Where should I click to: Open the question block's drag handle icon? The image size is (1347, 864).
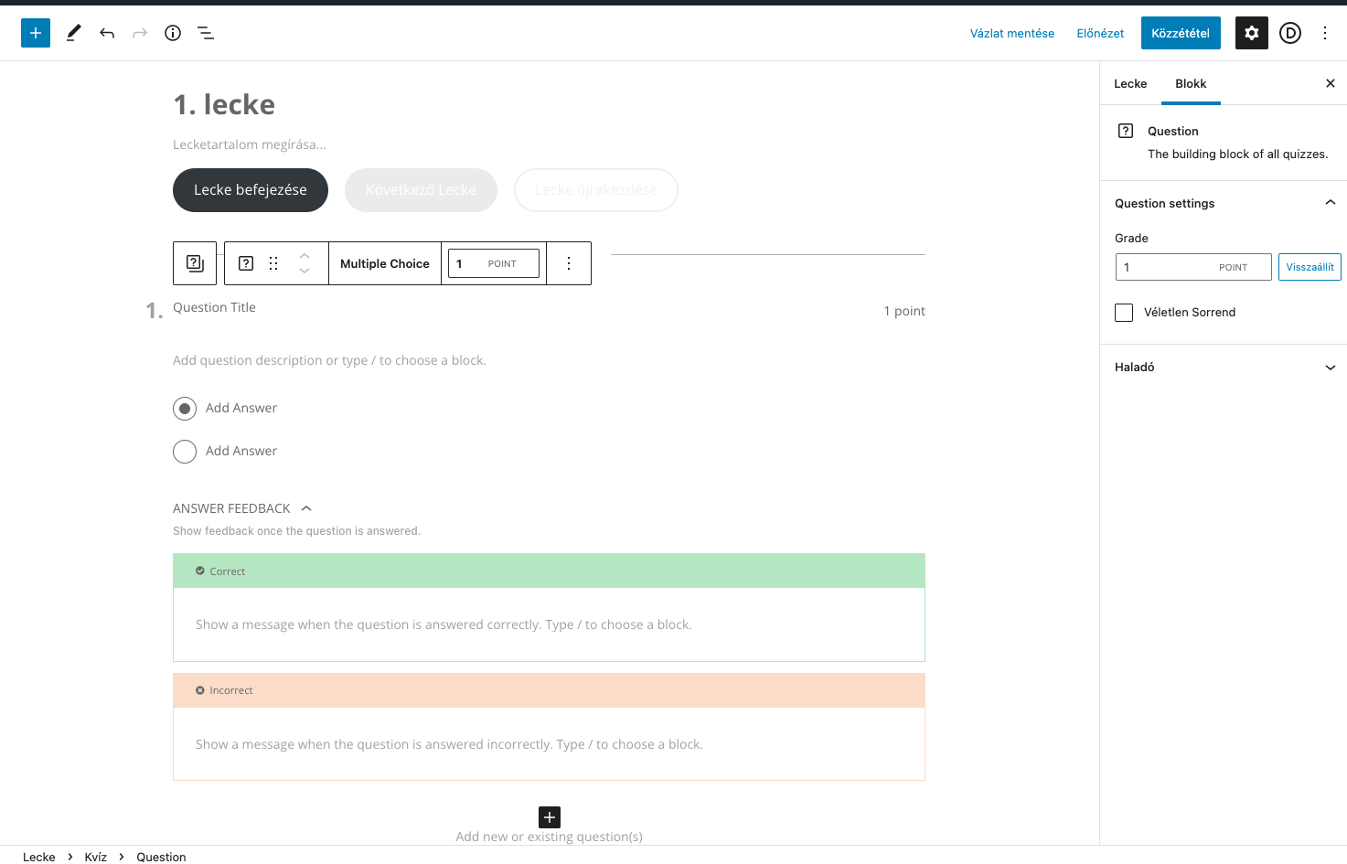click(273, 262)
